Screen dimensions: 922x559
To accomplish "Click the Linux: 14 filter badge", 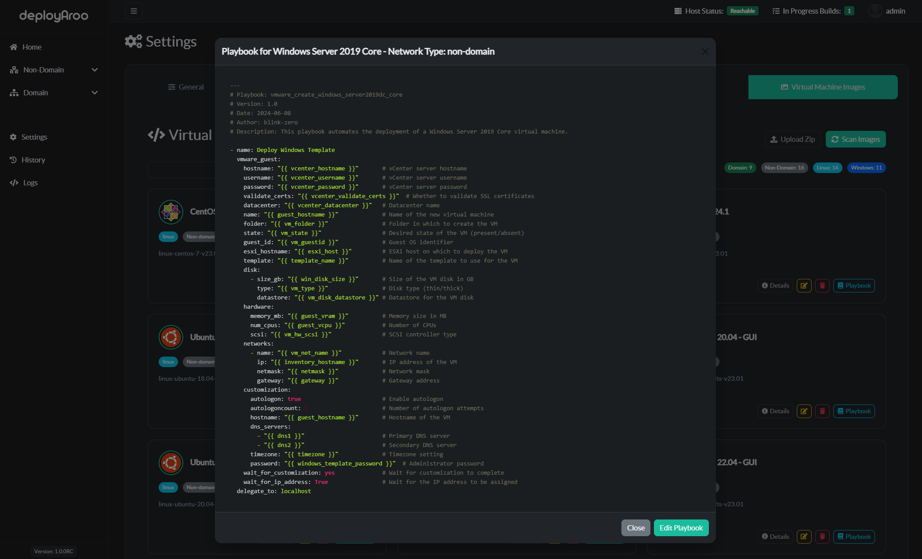I will coord(828,168).
